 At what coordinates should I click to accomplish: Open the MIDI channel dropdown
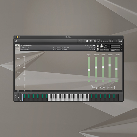coord(37,50)
